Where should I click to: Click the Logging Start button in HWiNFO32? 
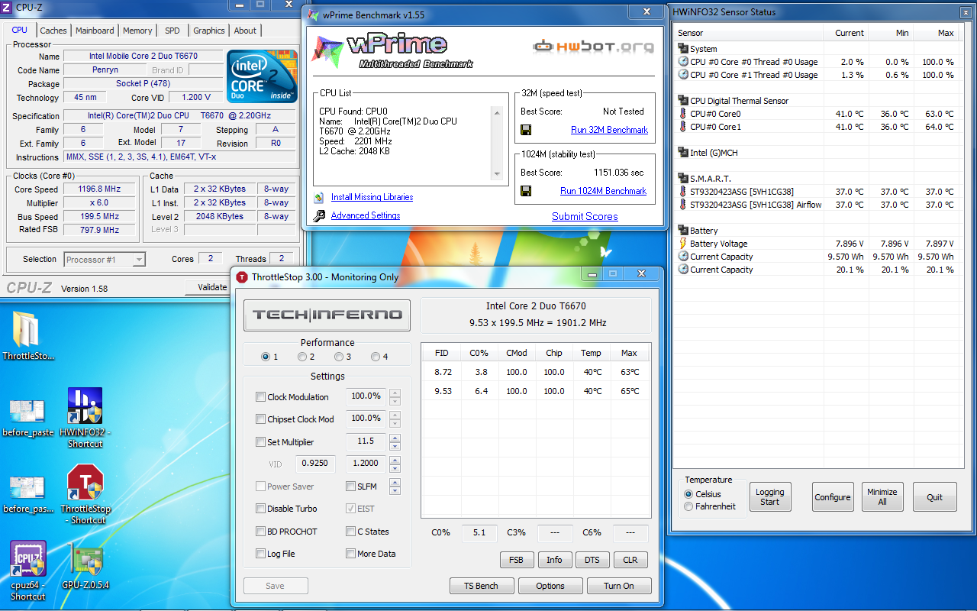pos(769,496)
